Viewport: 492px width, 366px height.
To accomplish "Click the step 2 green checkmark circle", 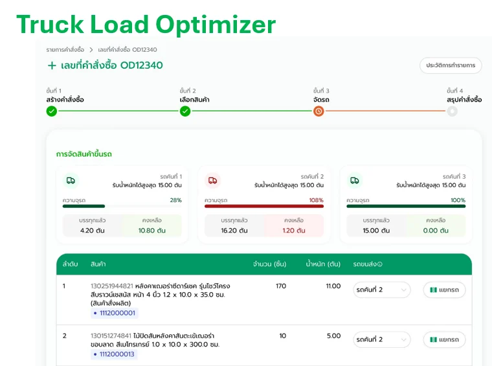I will 185,111.
